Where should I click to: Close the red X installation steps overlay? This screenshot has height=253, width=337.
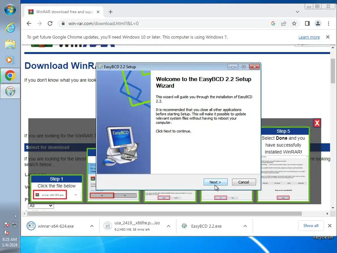(x=317, y=123)
